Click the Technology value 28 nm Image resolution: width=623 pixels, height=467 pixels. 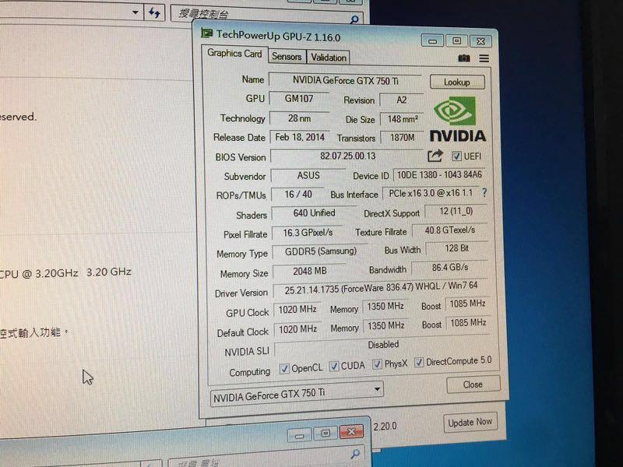[300, 118]
